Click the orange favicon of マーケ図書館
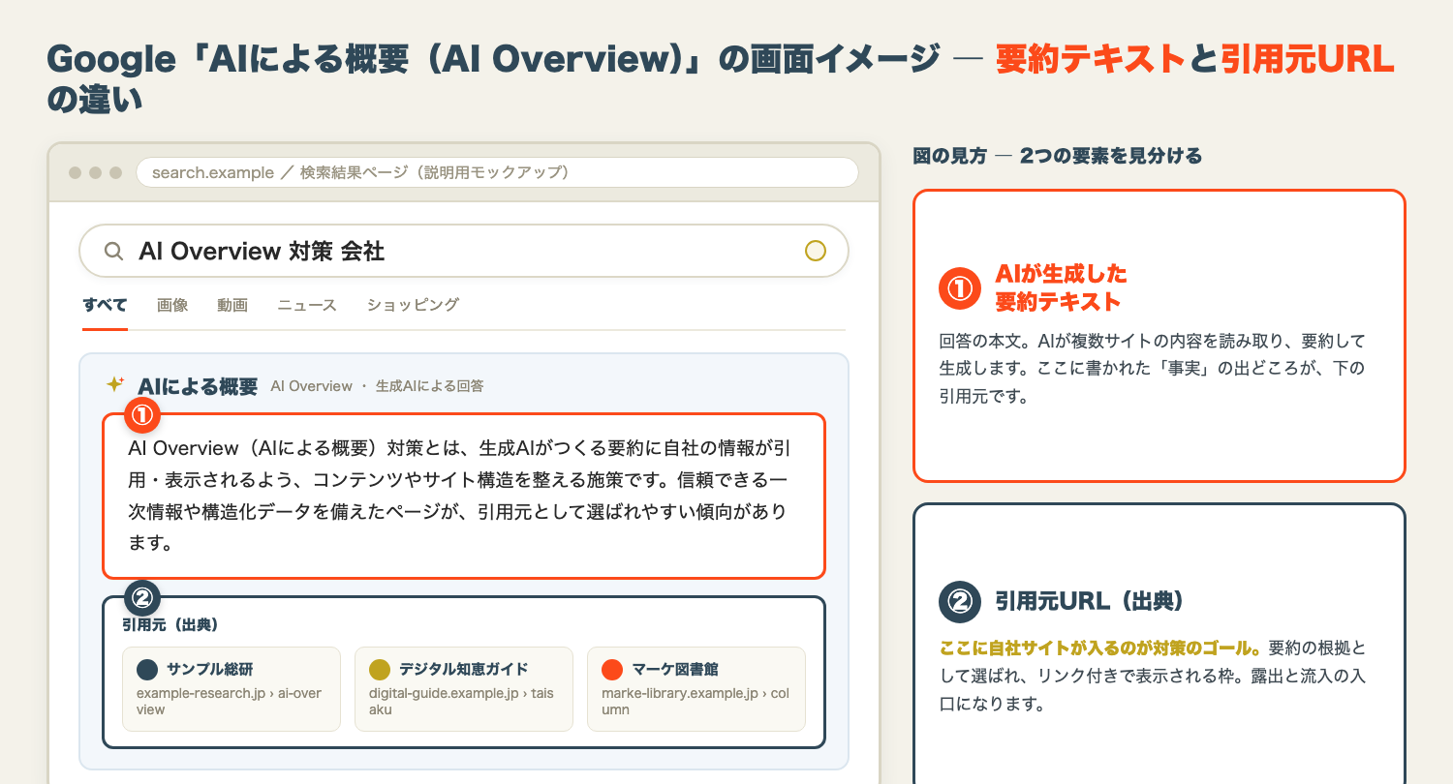 (x=611, y=670)
